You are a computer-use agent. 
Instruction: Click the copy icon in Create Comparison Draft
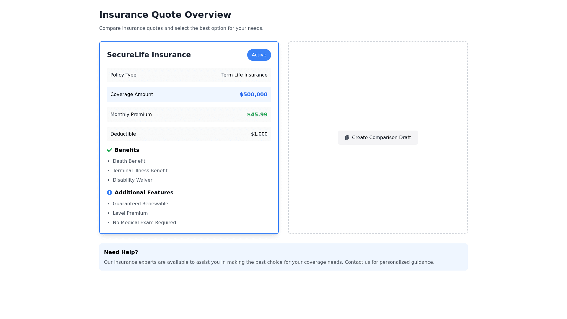[x=347, y=138]
